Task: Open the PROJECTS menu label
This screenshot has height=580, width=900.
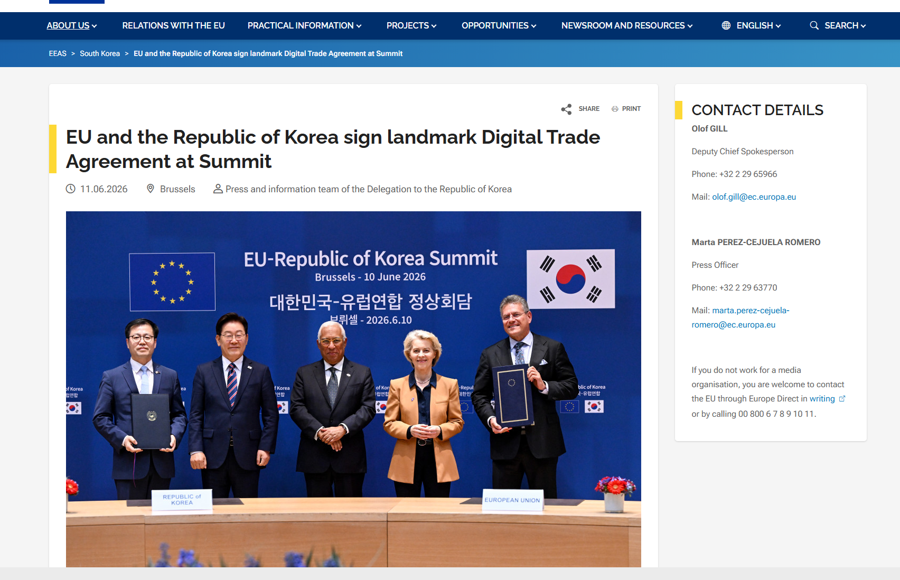Action: 408,25
